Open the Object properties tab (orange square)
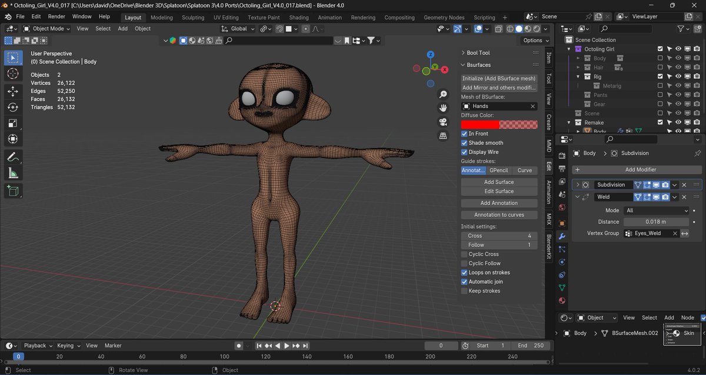 [x=562, y=223]
